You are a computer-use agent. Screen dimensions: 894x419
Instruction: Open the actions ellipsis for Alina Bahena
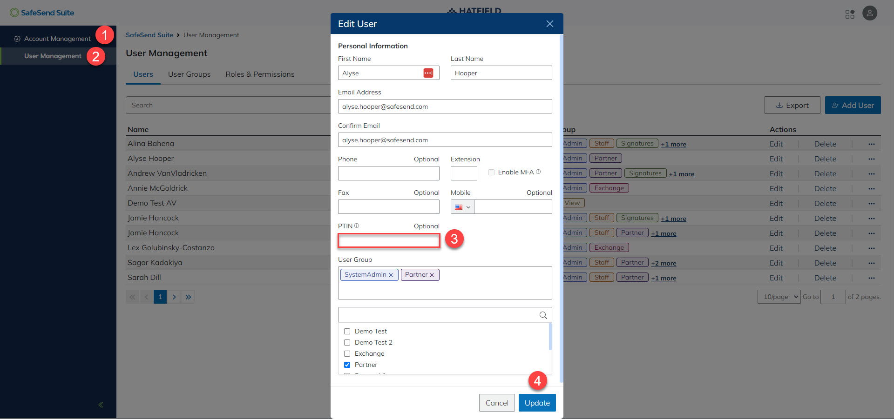click(x=871, y=144)
